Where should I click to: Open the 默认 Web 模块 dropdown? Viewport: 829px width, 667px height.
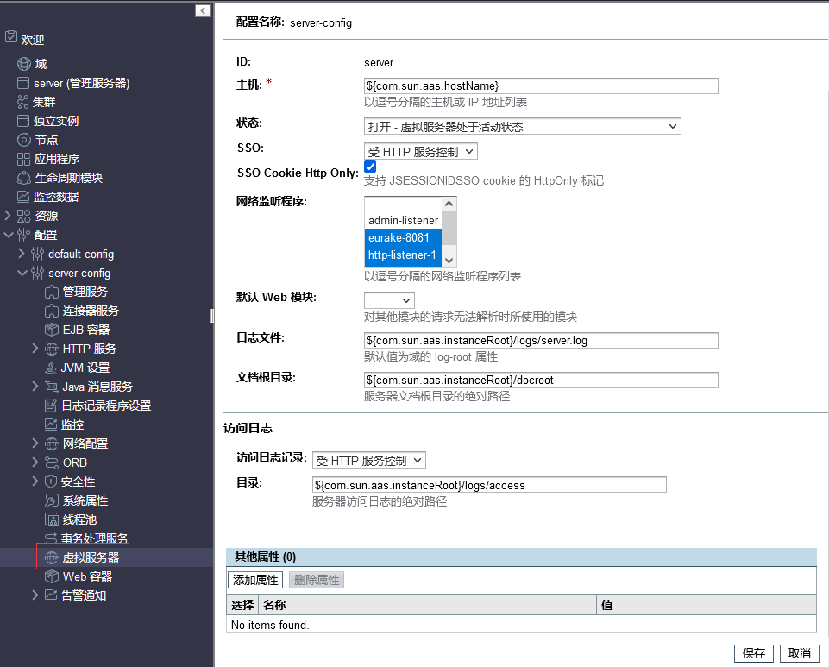pyautogui.click(x=389, y=300)
